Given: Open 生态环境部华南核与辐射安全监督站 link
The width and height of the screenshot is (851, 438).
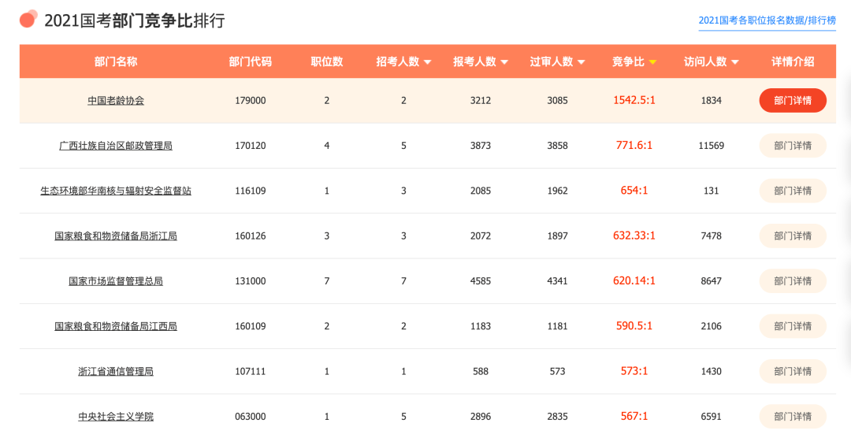Looking at the screenshot, I should coord(116,191).
